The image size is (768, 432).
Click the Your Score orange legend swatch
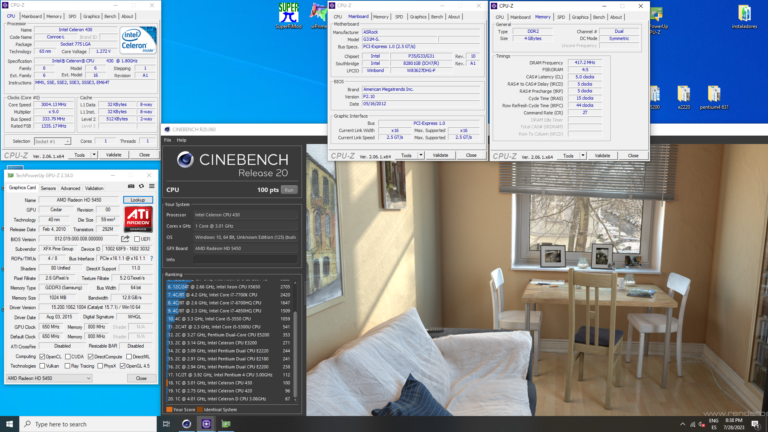pyautogui.click(x=169, y=409)
